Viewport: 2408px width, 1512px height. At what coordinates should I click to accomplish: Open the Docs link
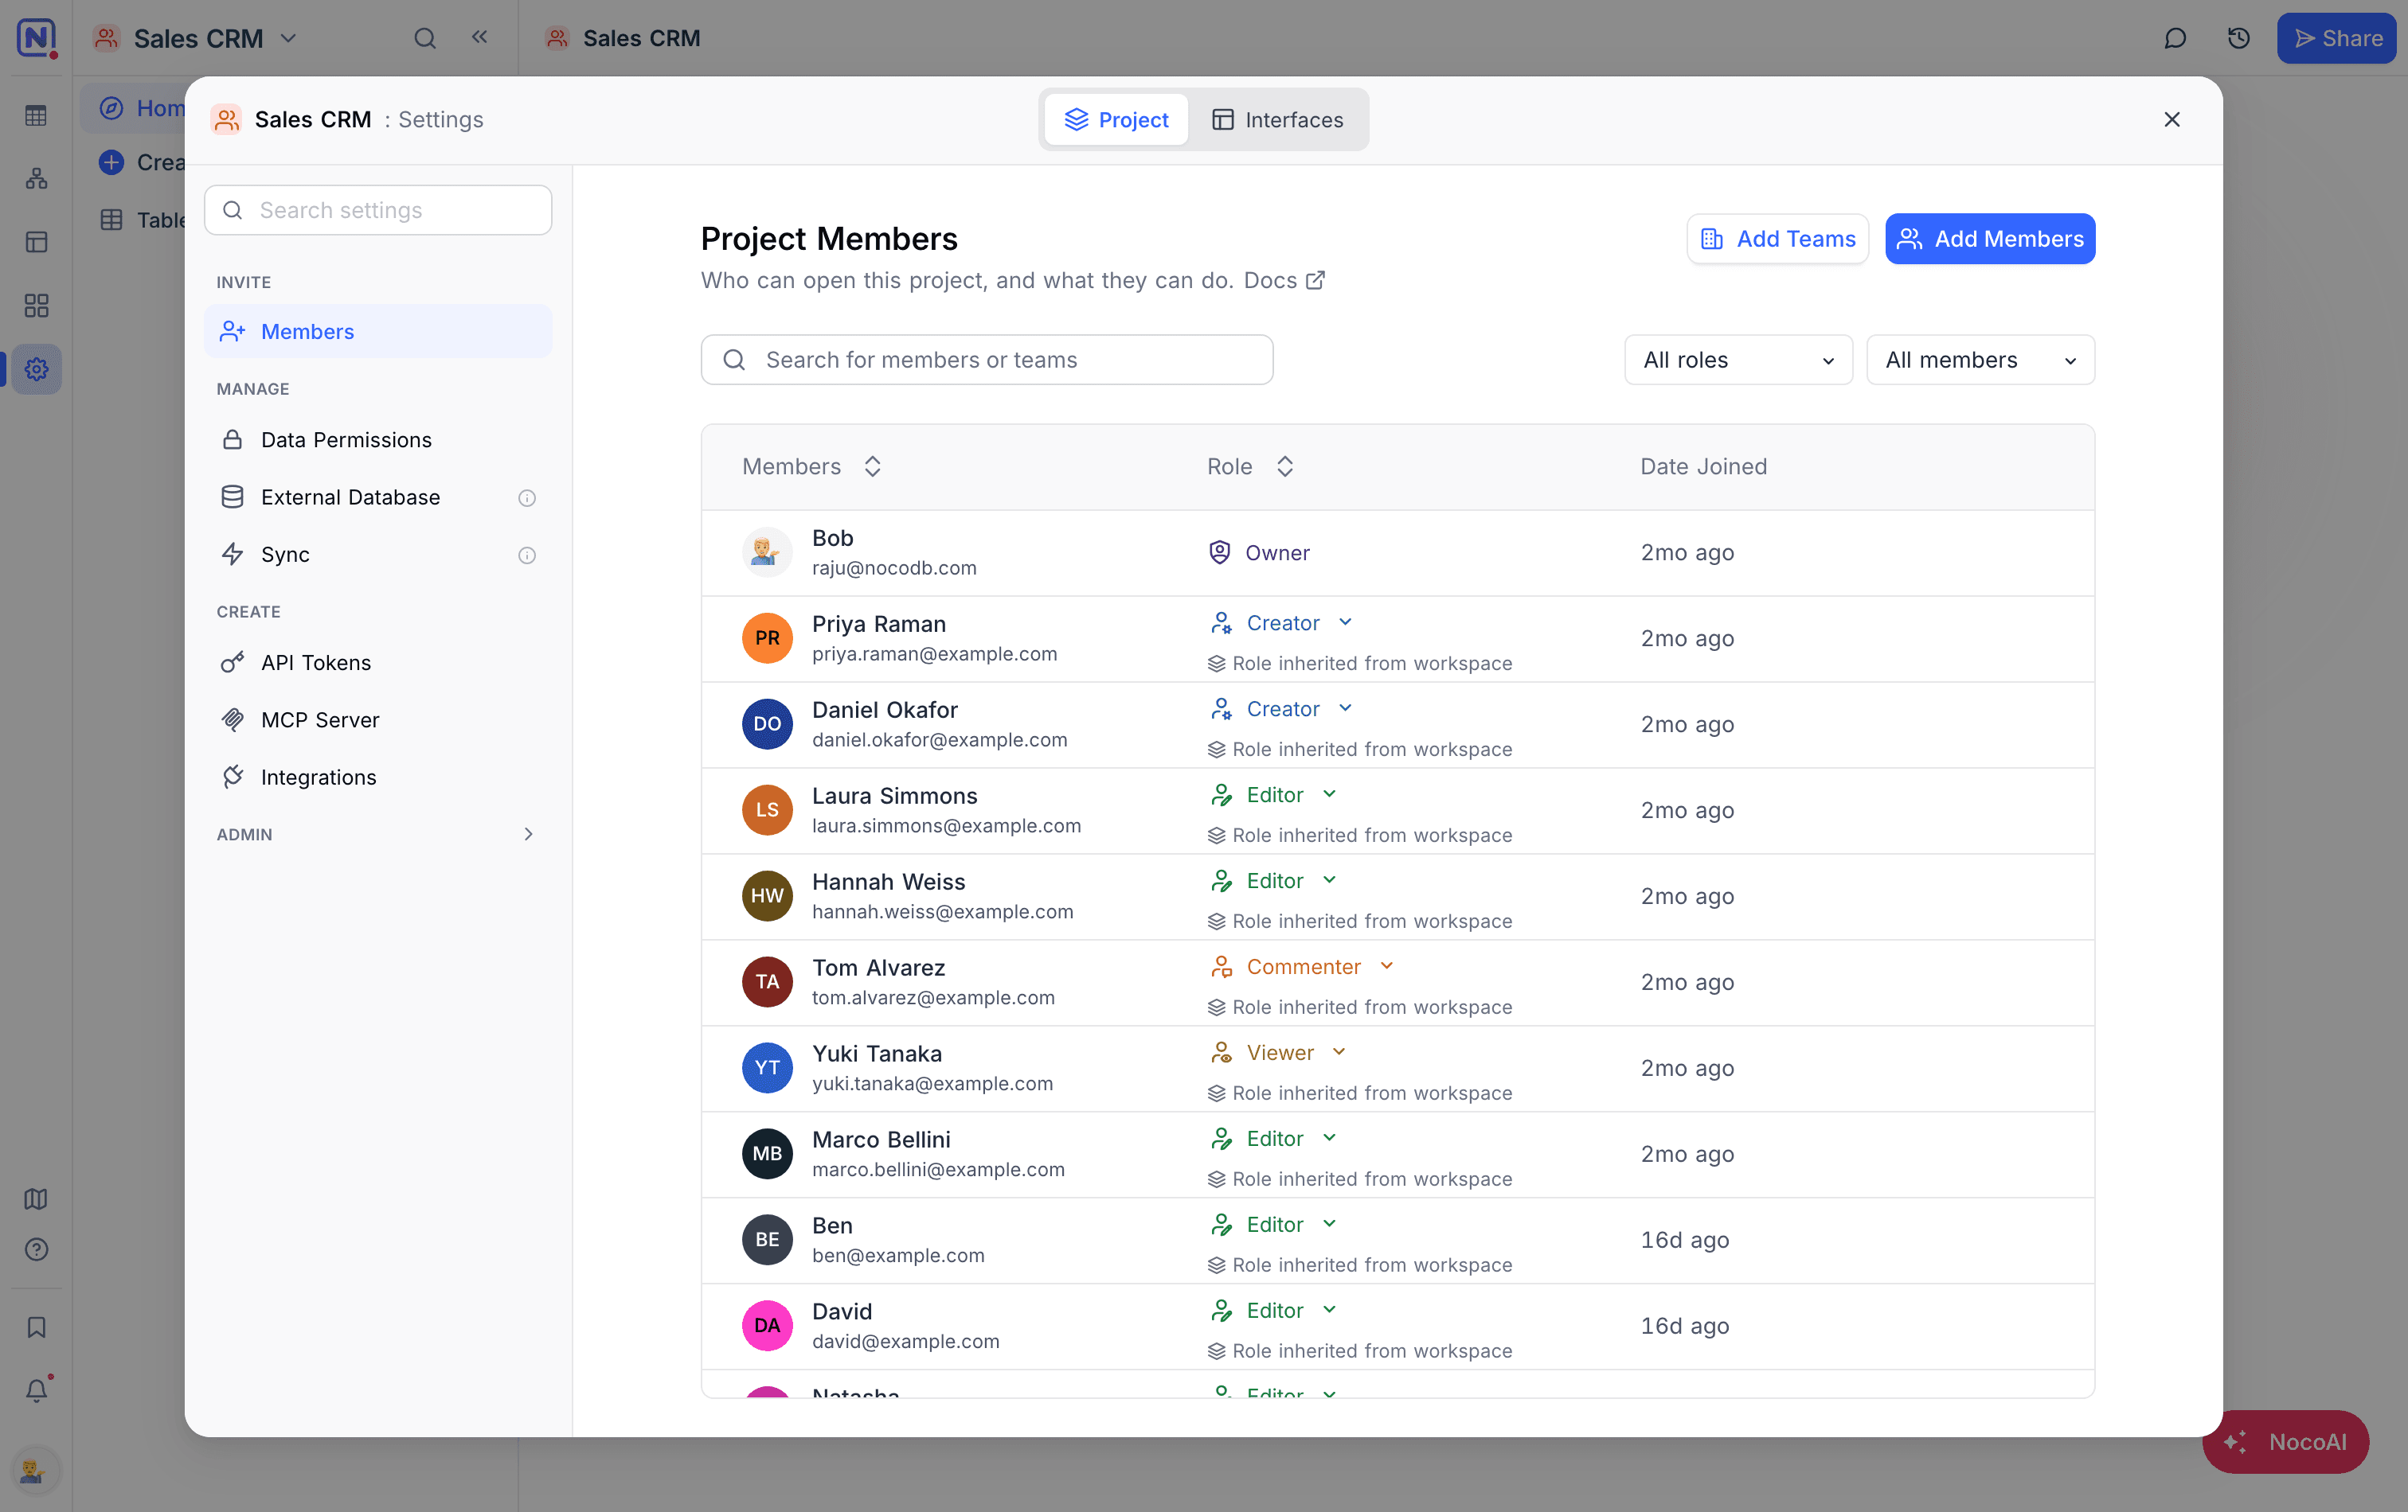(1284, 281)
